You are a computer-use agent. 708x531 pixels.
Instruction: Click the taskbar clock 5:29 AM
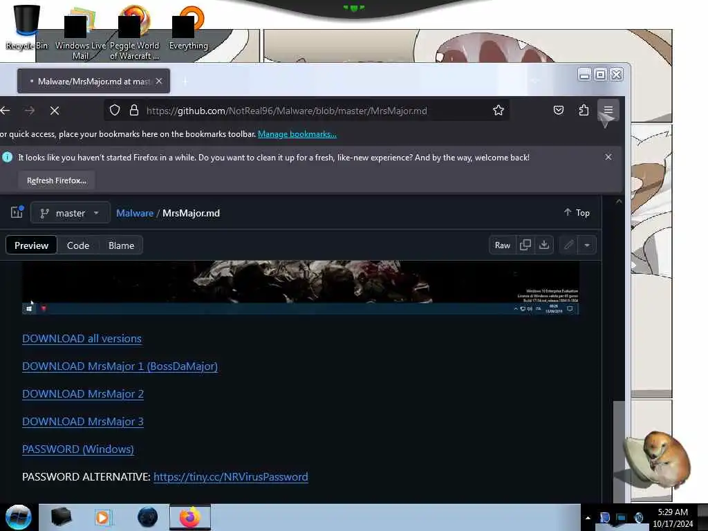(x=673, y=518)
